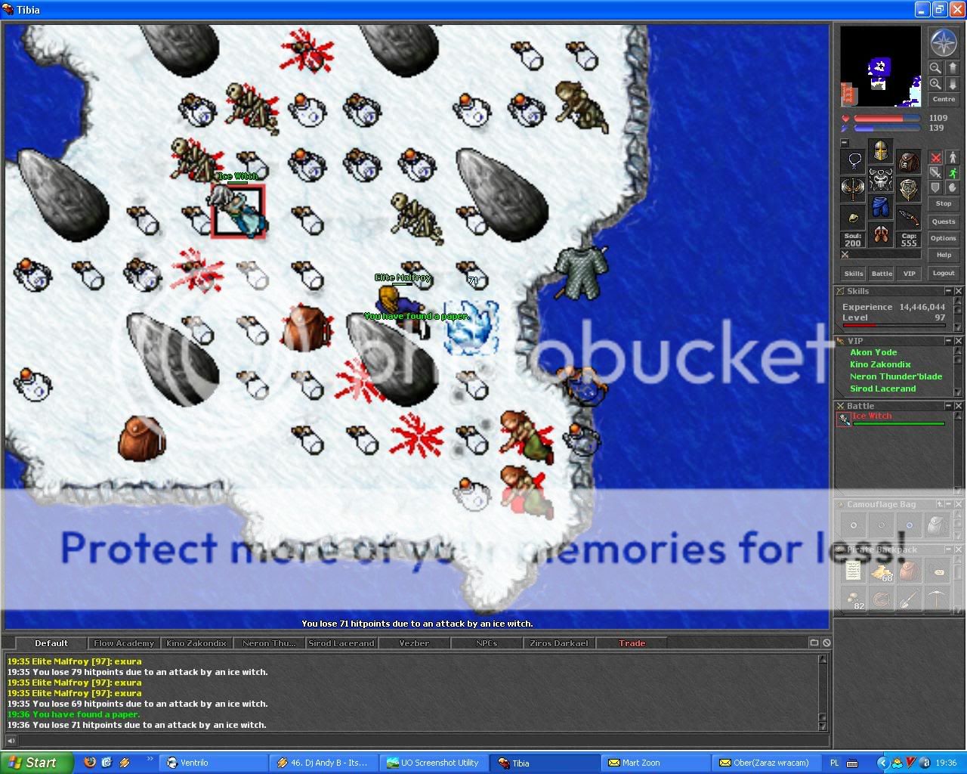The image size is (967, 774).
Task: Collapse the inventory panel minus button
Action: click(845, 142)
